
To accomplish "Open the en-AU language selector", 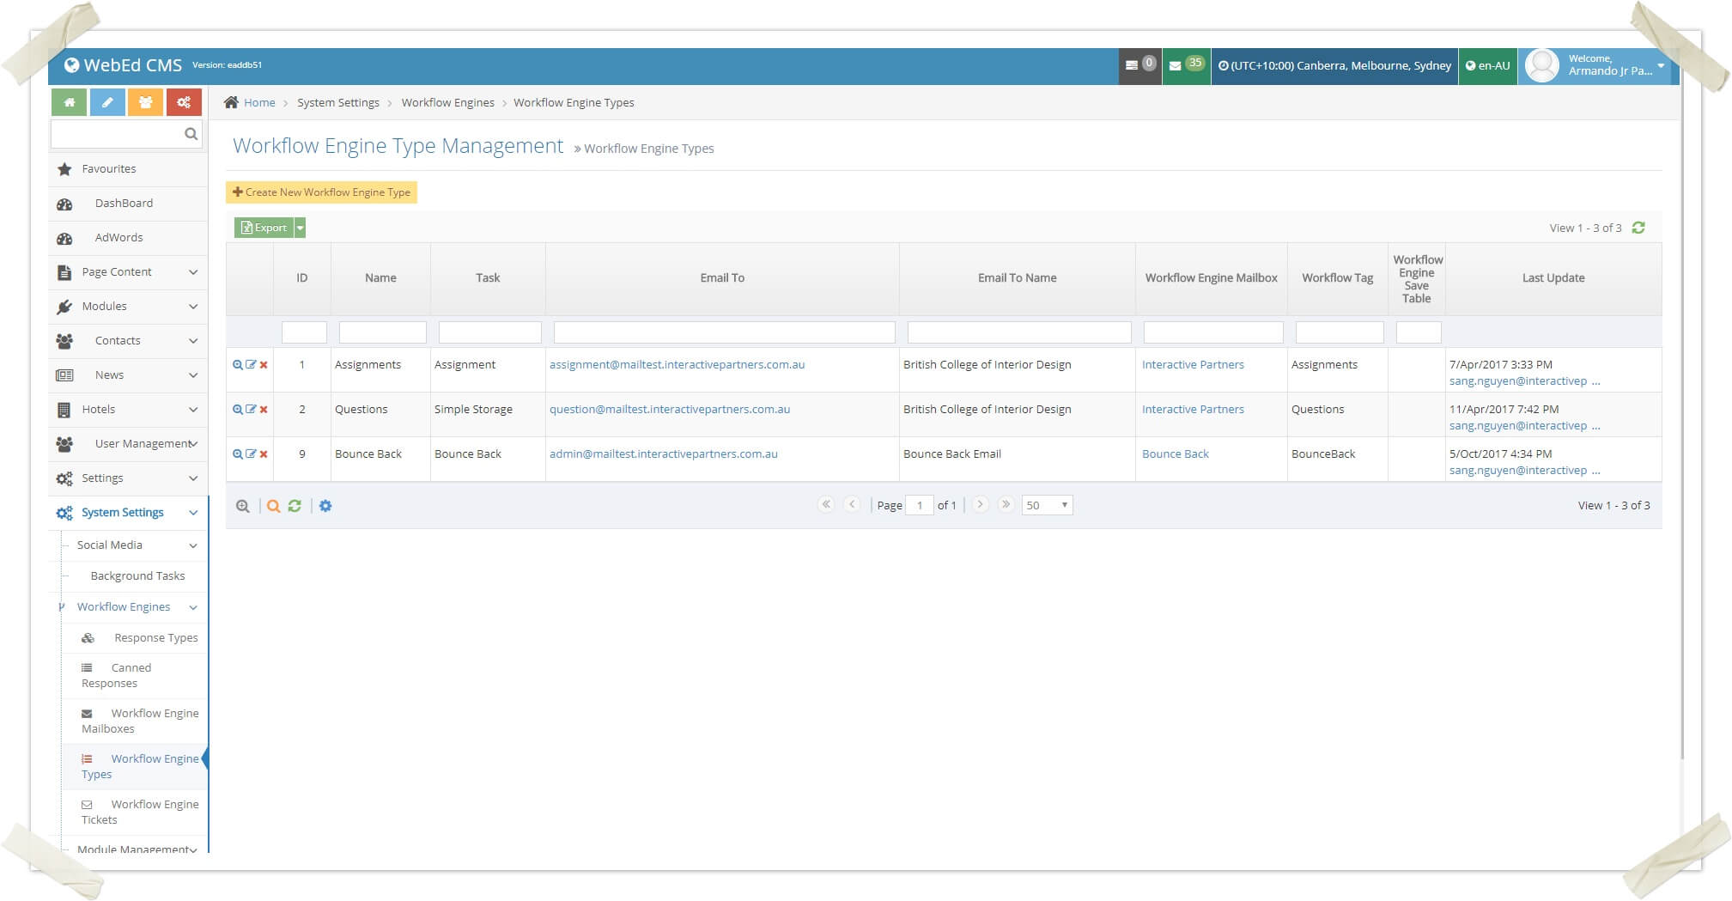I will 1487,65.
